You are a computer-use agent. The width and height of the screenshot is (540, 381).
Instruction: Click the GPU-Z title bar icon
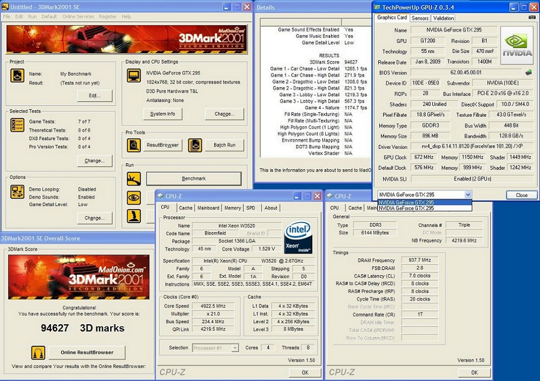[378, 7]
